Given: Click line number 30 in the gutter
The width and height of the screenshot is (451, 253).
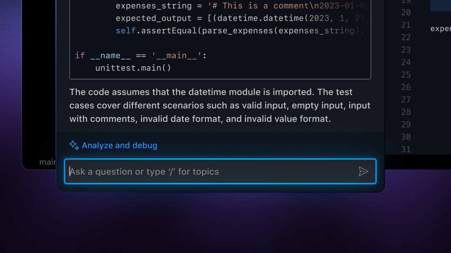Looking at the screenshot, I should tap(406, 137).
